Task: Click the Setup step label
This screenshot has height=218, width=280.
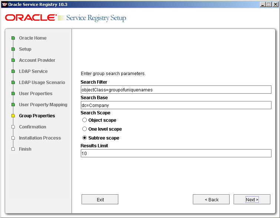Action: click(25, 49)
